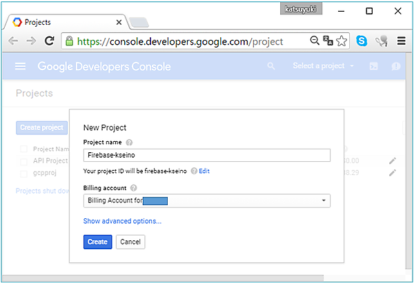
Task: Click the Google Developers Console title
Action: [x=104, y=66]
